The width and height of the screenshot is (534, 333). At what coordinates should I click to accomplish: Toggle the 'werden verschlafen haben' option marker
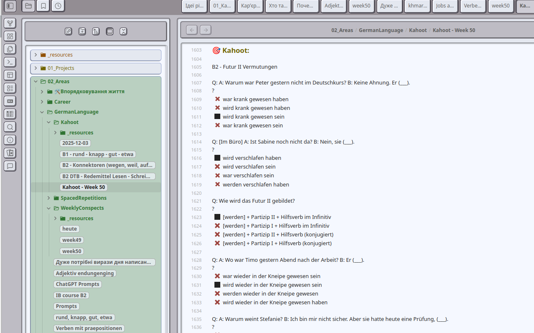[217, 184]
